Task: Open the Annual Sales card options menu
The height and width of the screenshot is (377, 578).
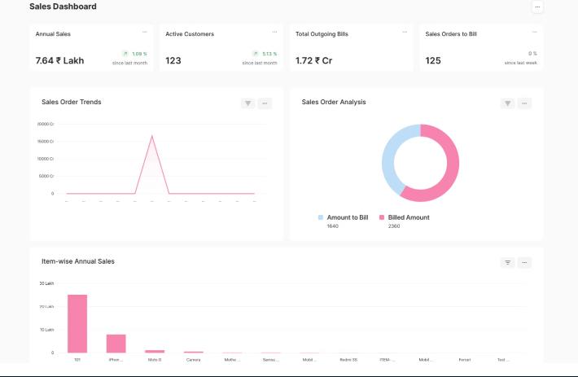Action: 145,32
